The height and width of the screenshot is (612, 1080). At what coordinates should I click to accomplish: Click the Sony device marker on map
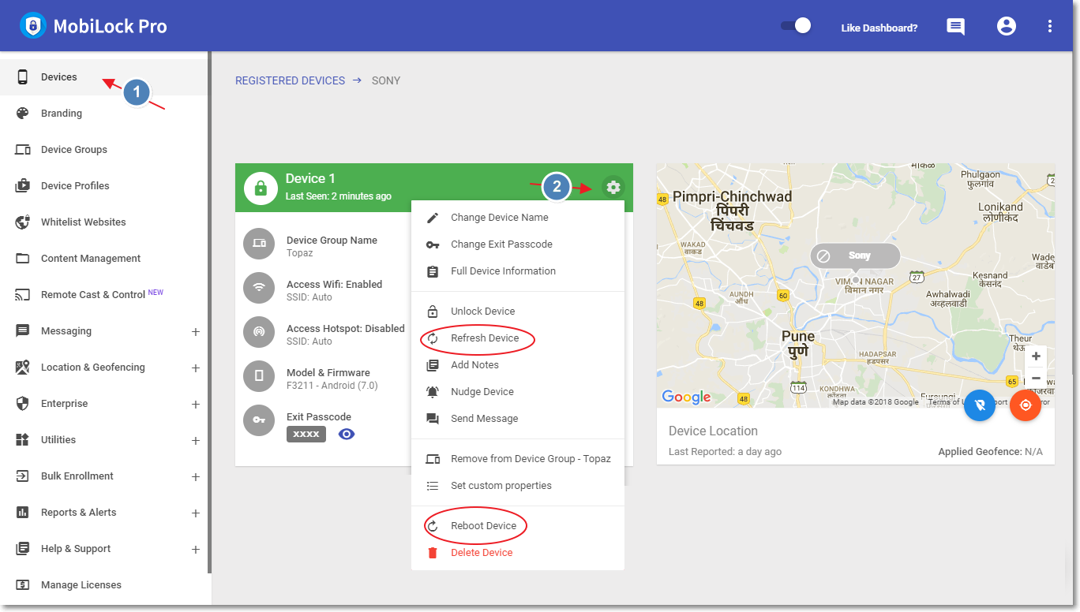pyautogui.click(x=855, y=256)
